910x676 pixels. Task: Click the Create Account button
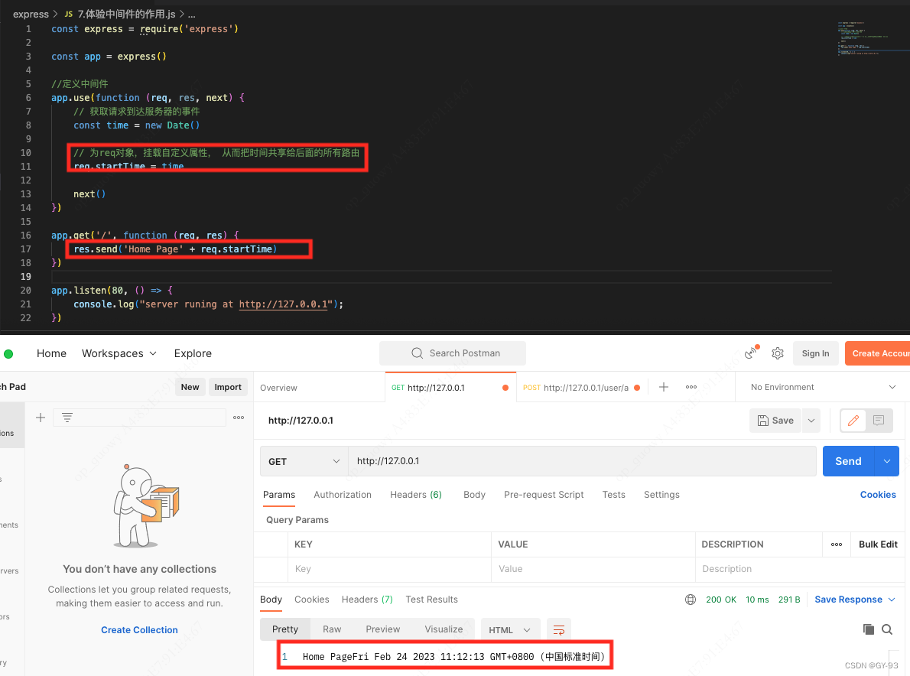click(x=878, y=353)
